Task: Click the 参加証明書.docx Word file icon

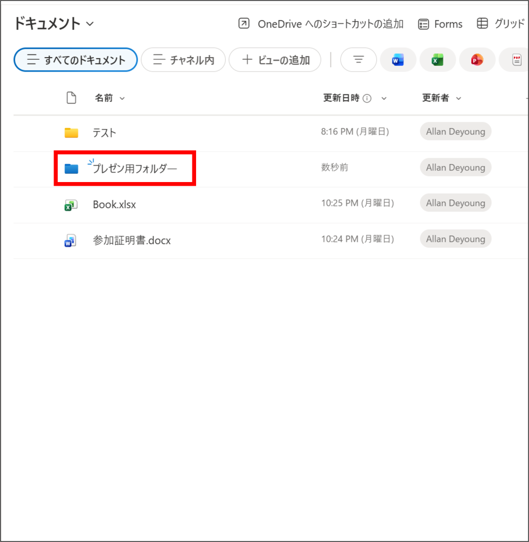Action: click(71, 241)
